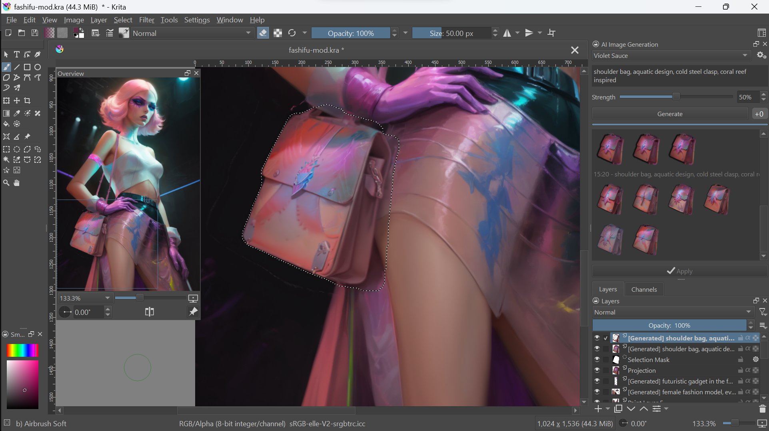Open AI Image Generation settings gear

761,55
